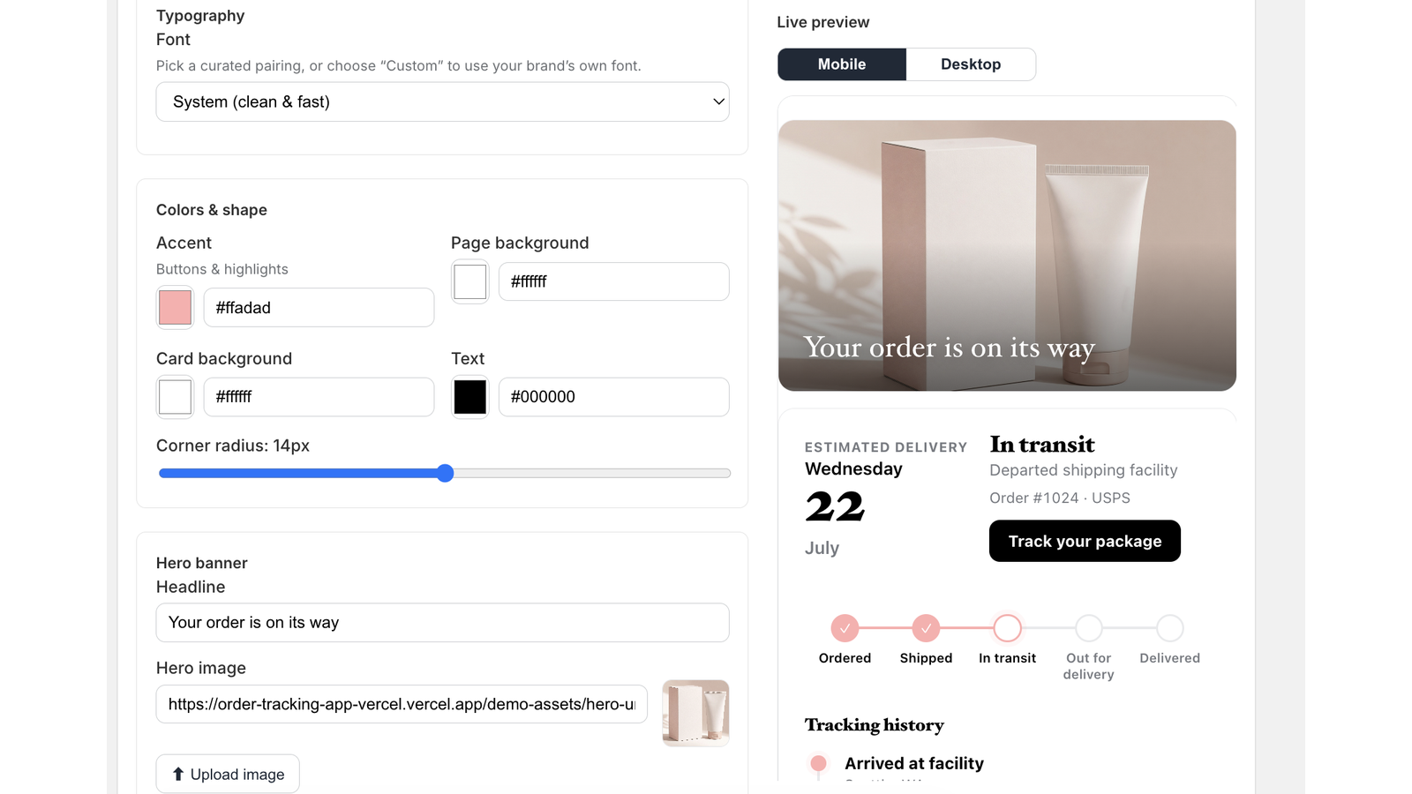Switch live preview to Desktop
Viewport: 1412px width, 794px height.
971,64
